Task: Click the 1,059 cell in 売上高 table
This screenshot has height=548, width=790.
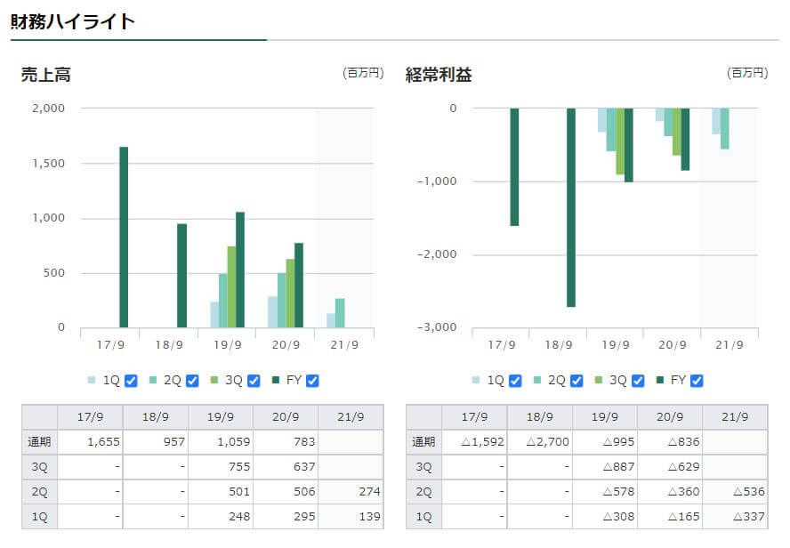Action: pyautogui.click(x=221, y=442)
